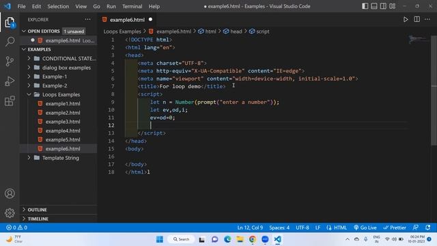Collapse the EXAMPLES folder section
437x246 pixels.
pos(24,49)
